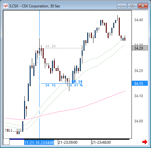Click the 34.00 price axis label
151x148 pixels.
pos(139,121)
